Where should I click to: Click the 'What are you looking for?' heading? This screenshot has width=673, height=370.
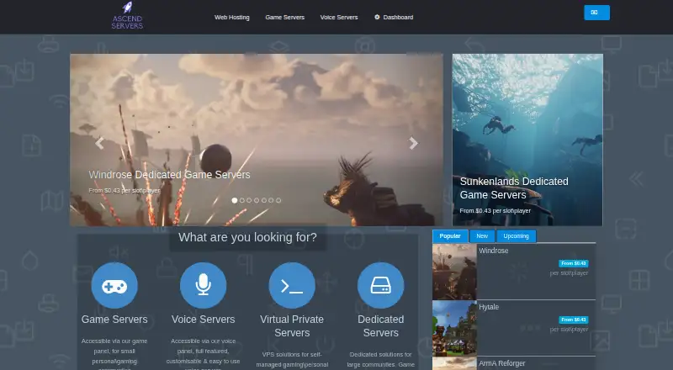pyautogui.click(x=247, y=237)
